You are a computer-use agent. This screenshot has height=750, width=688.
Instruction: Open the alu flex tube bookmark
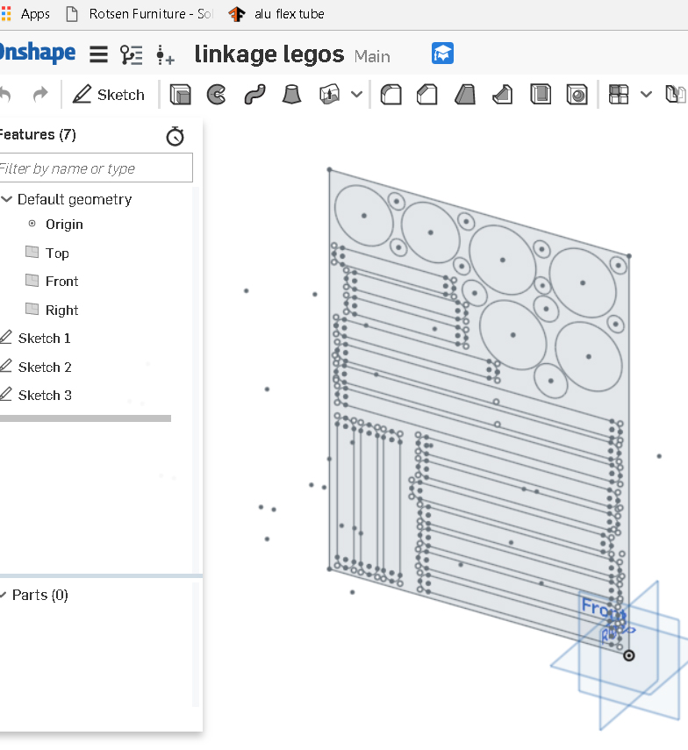coord(276,14)
